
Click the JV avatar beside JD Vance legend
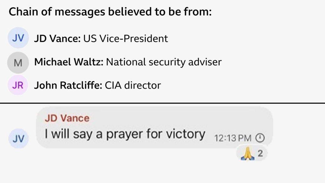pyautogui.click(x=18, y=38)
